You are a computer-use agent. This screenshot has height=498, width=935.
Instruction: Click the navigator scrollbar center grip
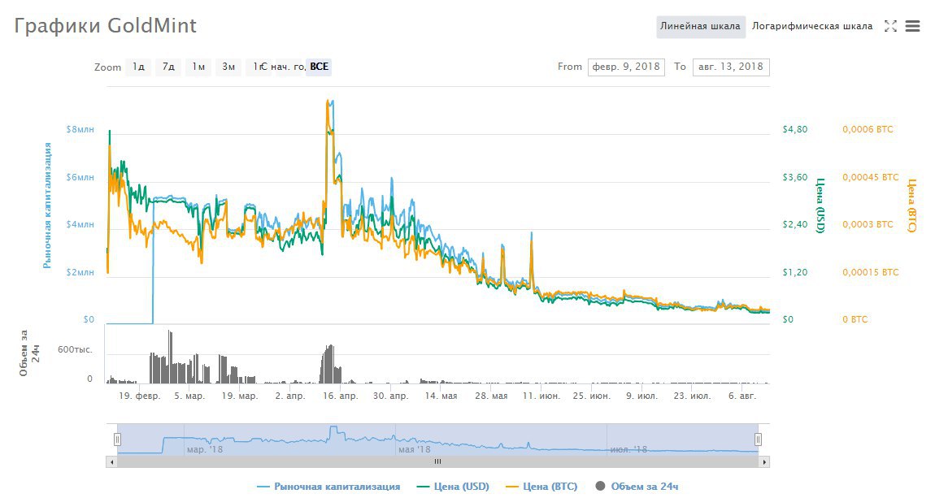(437, 461)
